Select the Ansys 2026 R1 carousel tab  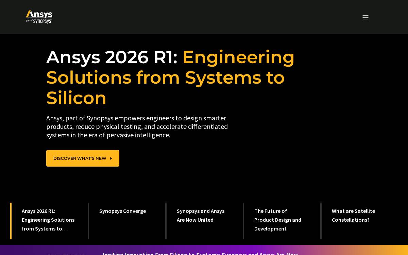49,221
